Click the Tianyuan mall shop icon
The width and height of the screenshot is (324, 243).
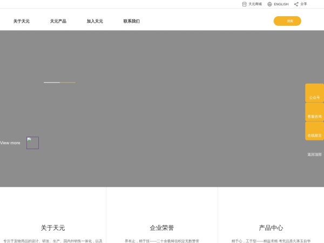coord(244,4)
